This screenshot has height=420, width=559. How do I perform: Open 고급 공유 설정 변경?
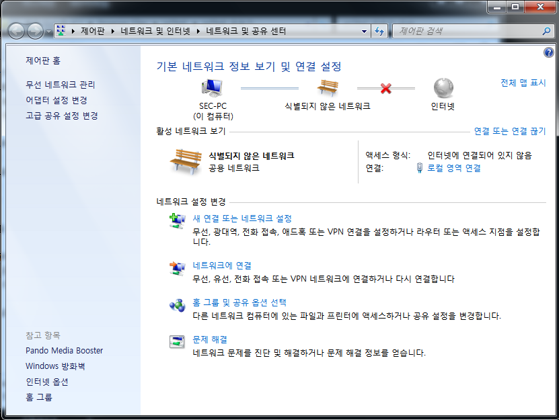[x=62, y=116]
